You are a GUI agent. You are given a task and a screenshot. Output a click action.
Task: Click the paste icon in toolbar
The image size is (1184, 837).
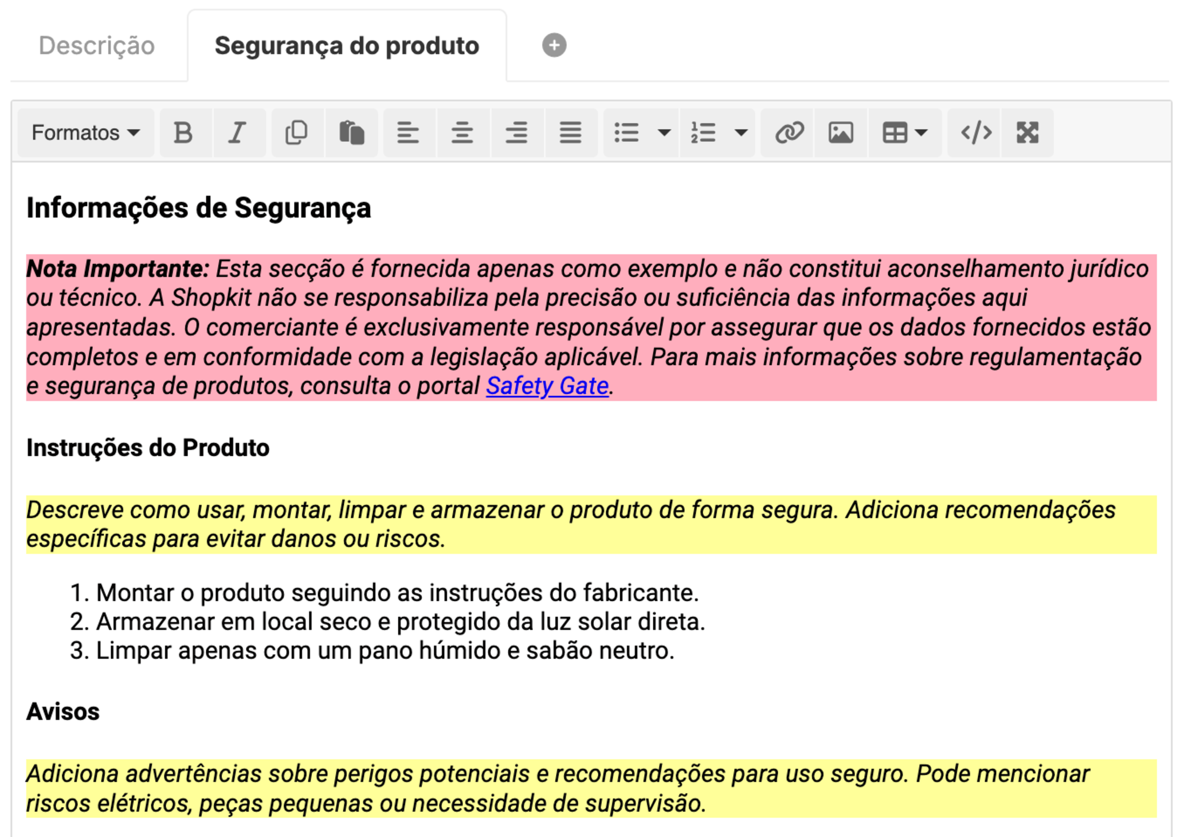pyautogui.click(x=351, y=133)
